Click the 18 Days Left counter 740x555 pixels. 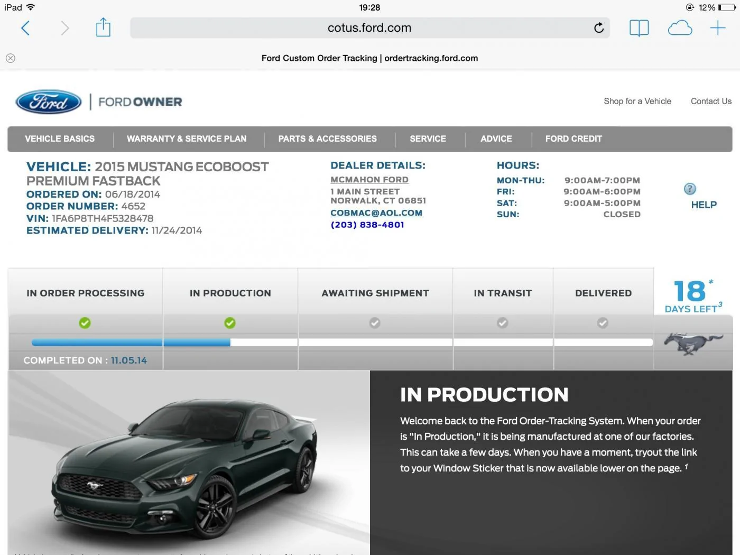point(693,296)
